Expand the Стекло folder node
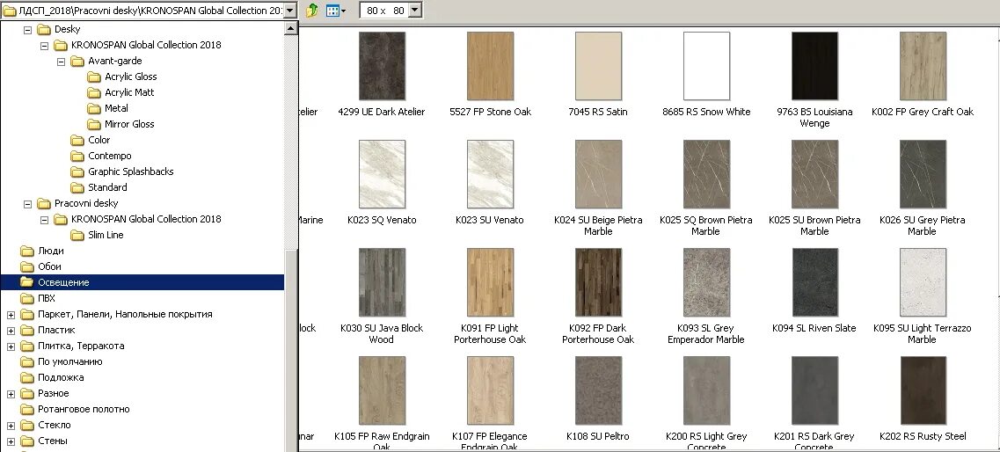This screenshot has height=452, width=1000. [x=11, y=426]
